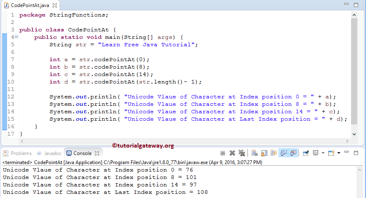Click string 'Index position 14' on line 14
Viewport: 366px width, 198px height.
(x=271, y=112)
